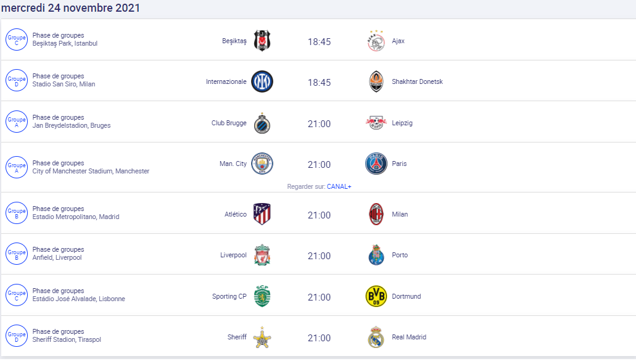
Task: Click the Real Madrid crest
Action: (376, 337)
